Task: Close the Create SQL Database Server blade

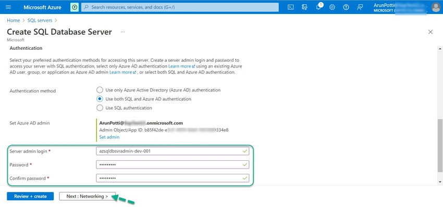Action: 430,32
